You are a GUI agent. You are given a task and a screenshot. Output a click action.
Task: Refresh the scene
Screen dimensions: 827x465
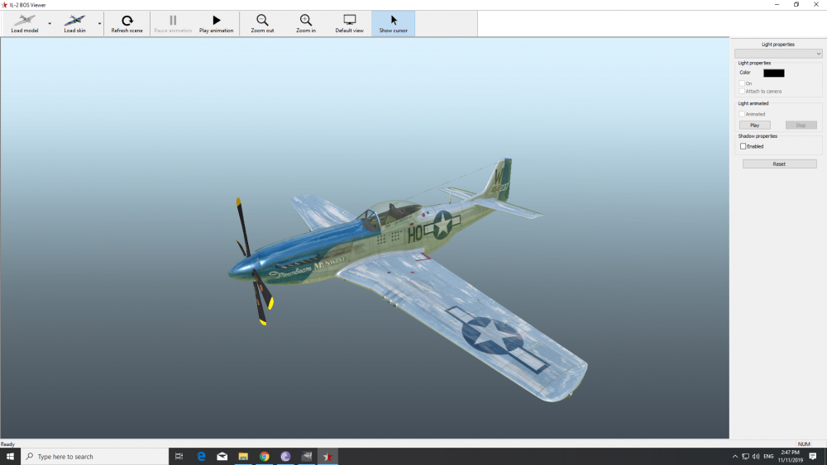coord(127,23)
